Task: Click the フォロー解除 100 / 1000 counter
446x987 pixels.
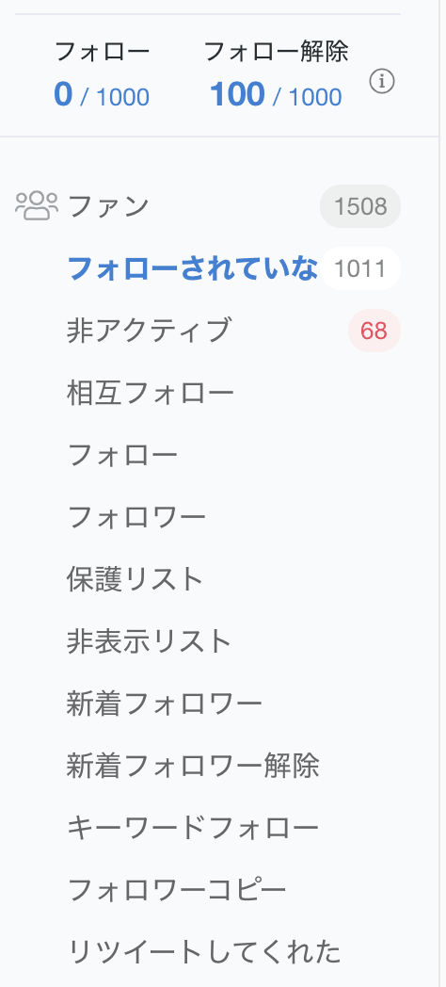Action: (276, 75)
